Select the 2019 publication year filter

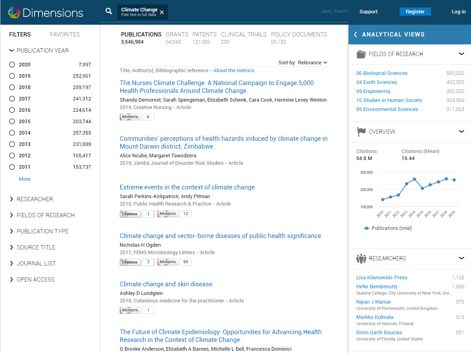point(12,76)
